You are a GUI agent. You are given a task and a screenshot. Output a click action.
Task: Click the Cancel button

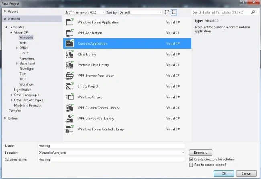[246, 173]
